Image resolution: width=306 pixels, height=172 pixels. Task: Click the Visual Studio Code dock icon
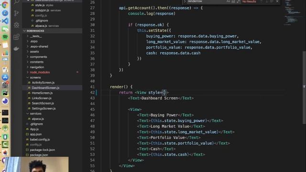click(5, 21)
